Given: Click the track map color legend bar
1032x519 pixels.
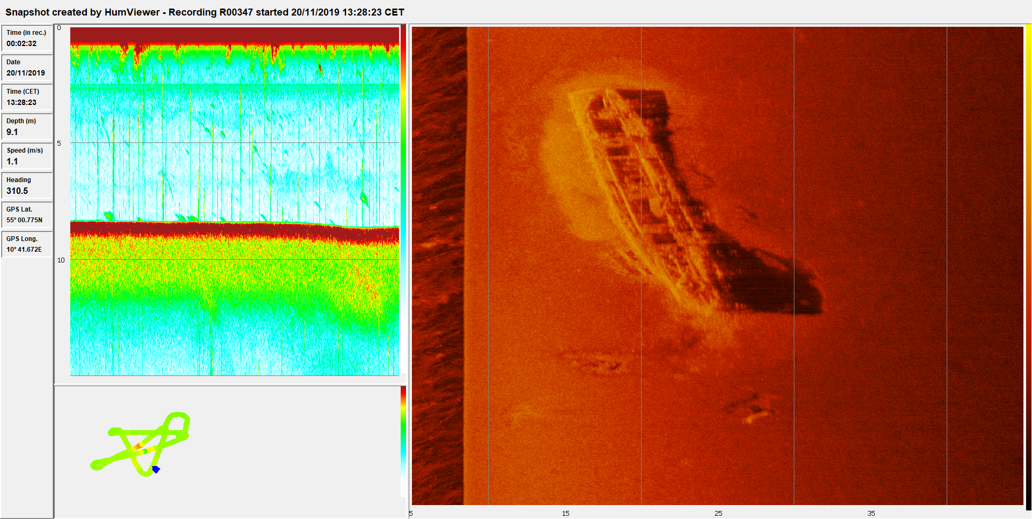Looking at the screenshot, I should pos(403,442).
